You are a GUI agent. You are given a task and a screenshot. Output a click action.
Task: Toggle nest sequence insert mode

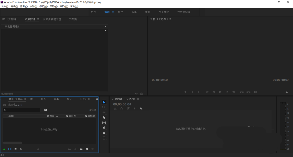tap(115, 109)
